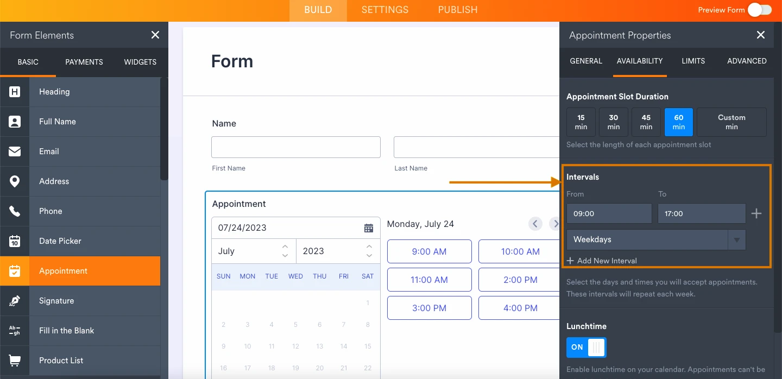Switch to the LIMITS tab
Screen dimensions: 782x379
(x=693, y=61)
